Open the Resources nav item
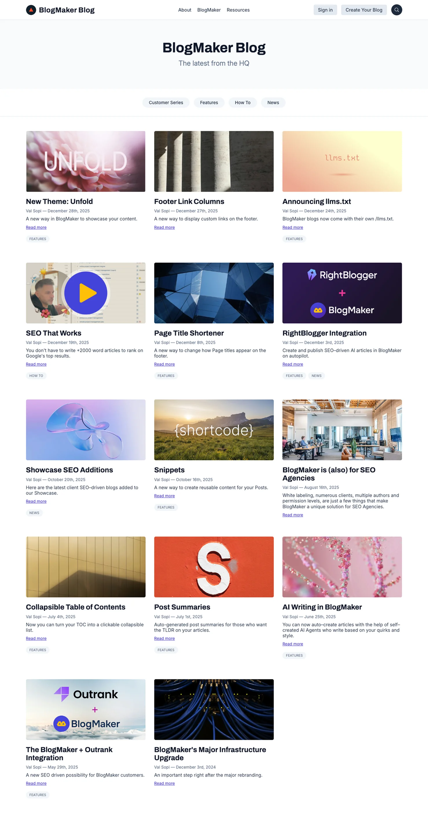 pyautogui.click(x=238, y=10)
